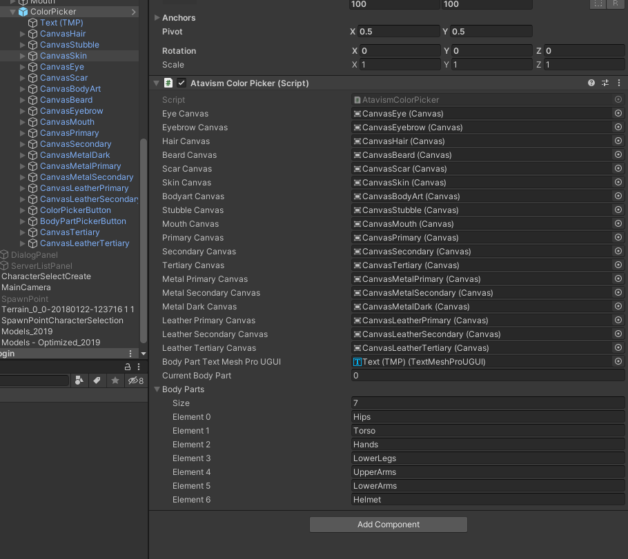Open object picker for Eye Canvas field

[x=618, y=114]
